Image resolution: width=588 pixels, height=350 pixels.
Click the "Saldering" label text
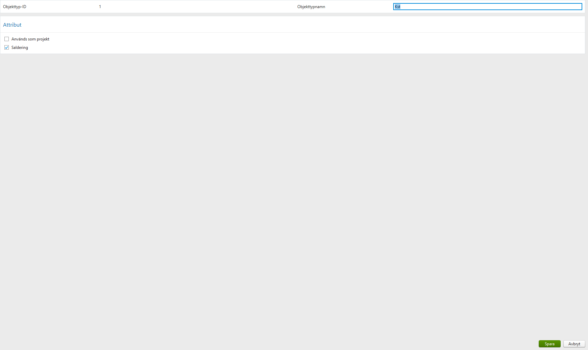click(20, 47)
